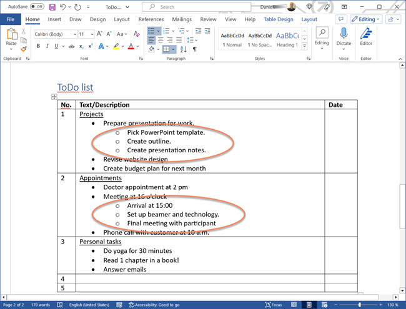
Task: Switch to the References tab
Action: coord(151,19)
